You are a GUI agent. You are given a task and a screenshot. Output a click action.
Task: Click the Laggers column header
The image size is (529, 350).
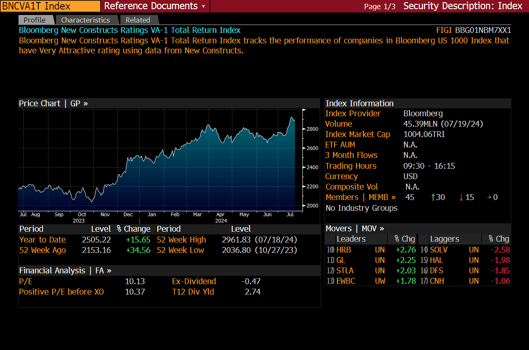click(x=444, y=239)
